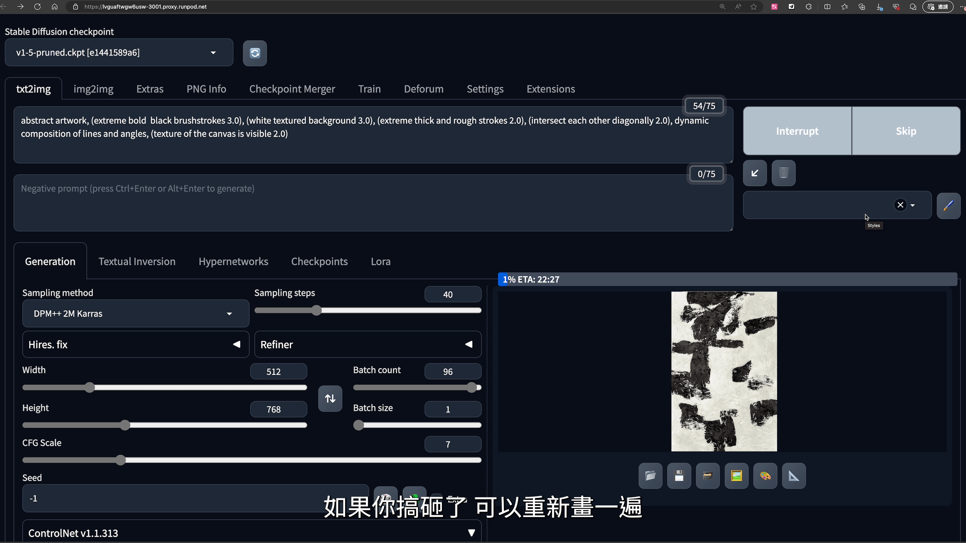This screenshot has height=543, width=966.
Task: Click the zip archive save icon
Action: point(708,476)
